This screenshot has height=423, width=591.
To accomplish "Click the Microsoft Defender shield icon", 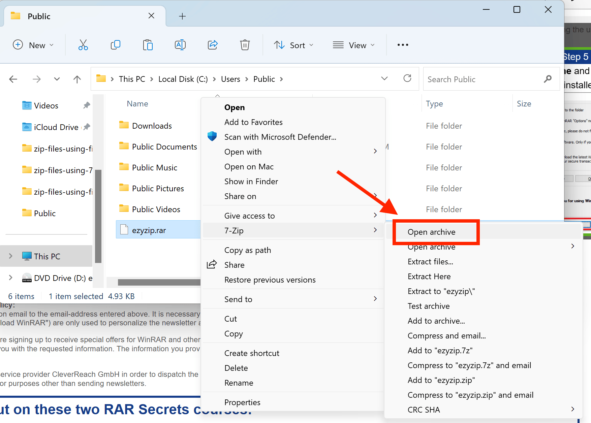I will point(212,136).
